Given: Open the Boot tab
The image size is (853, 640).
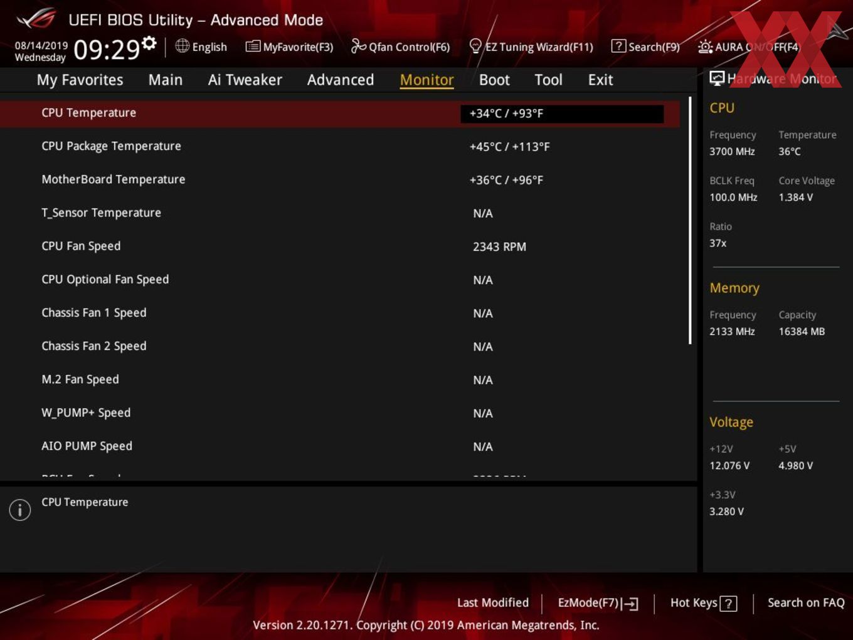Looking at the screenshot, I should click(x=494, y=80).
